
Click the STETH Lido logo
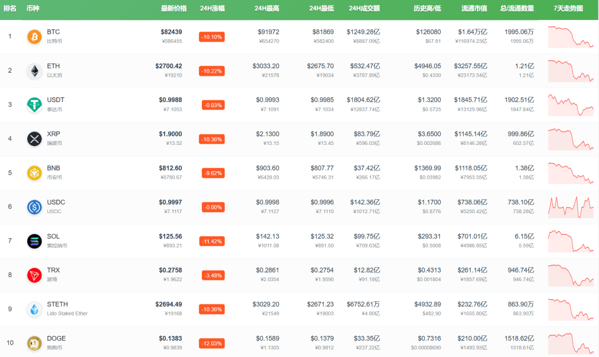point(34,309)
